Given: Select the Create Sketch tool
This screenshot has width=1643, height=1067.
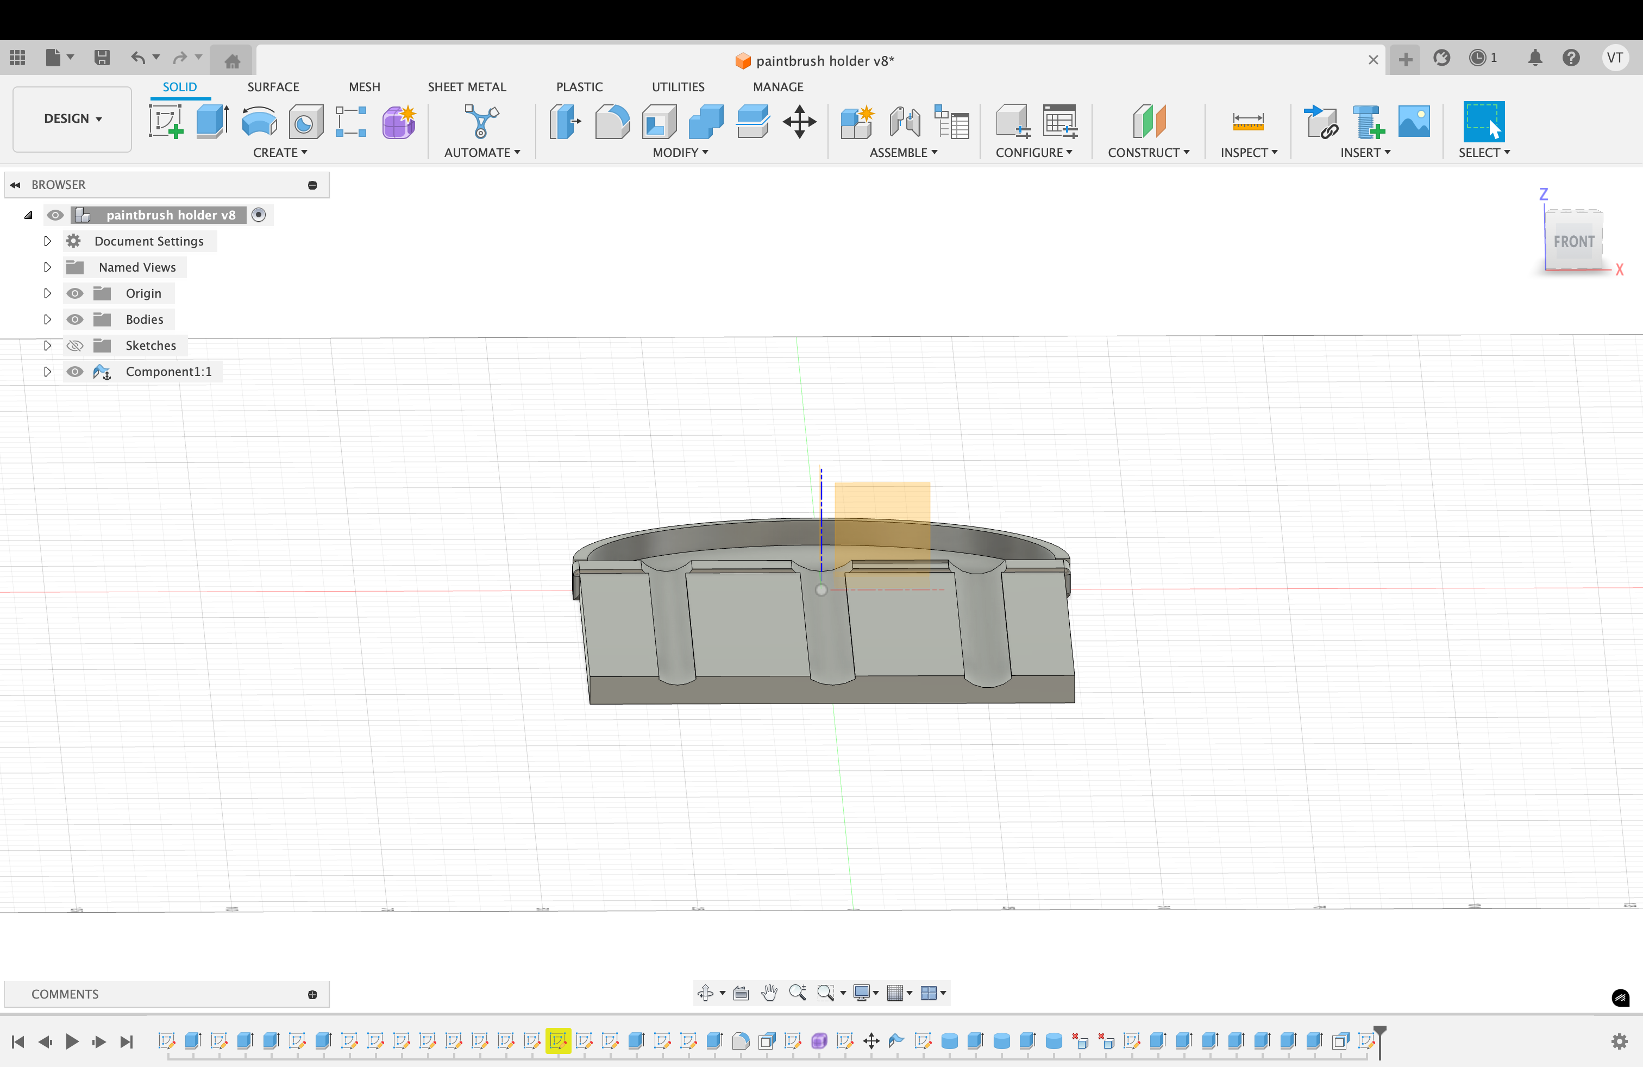Looking at the screenshot, I should (x=166, y=122).
